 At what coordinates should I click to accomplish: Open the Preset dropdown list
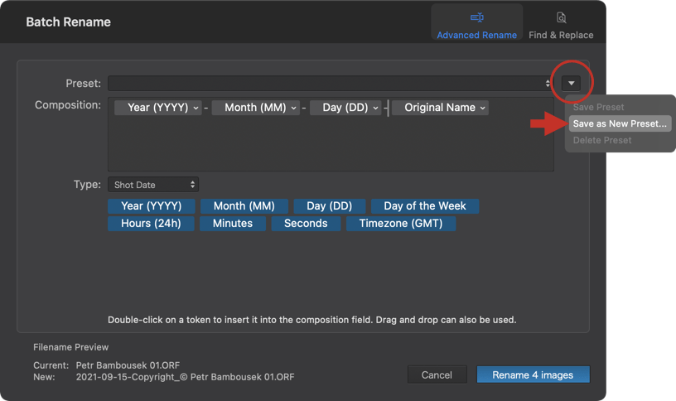click(x=331, y=83)
